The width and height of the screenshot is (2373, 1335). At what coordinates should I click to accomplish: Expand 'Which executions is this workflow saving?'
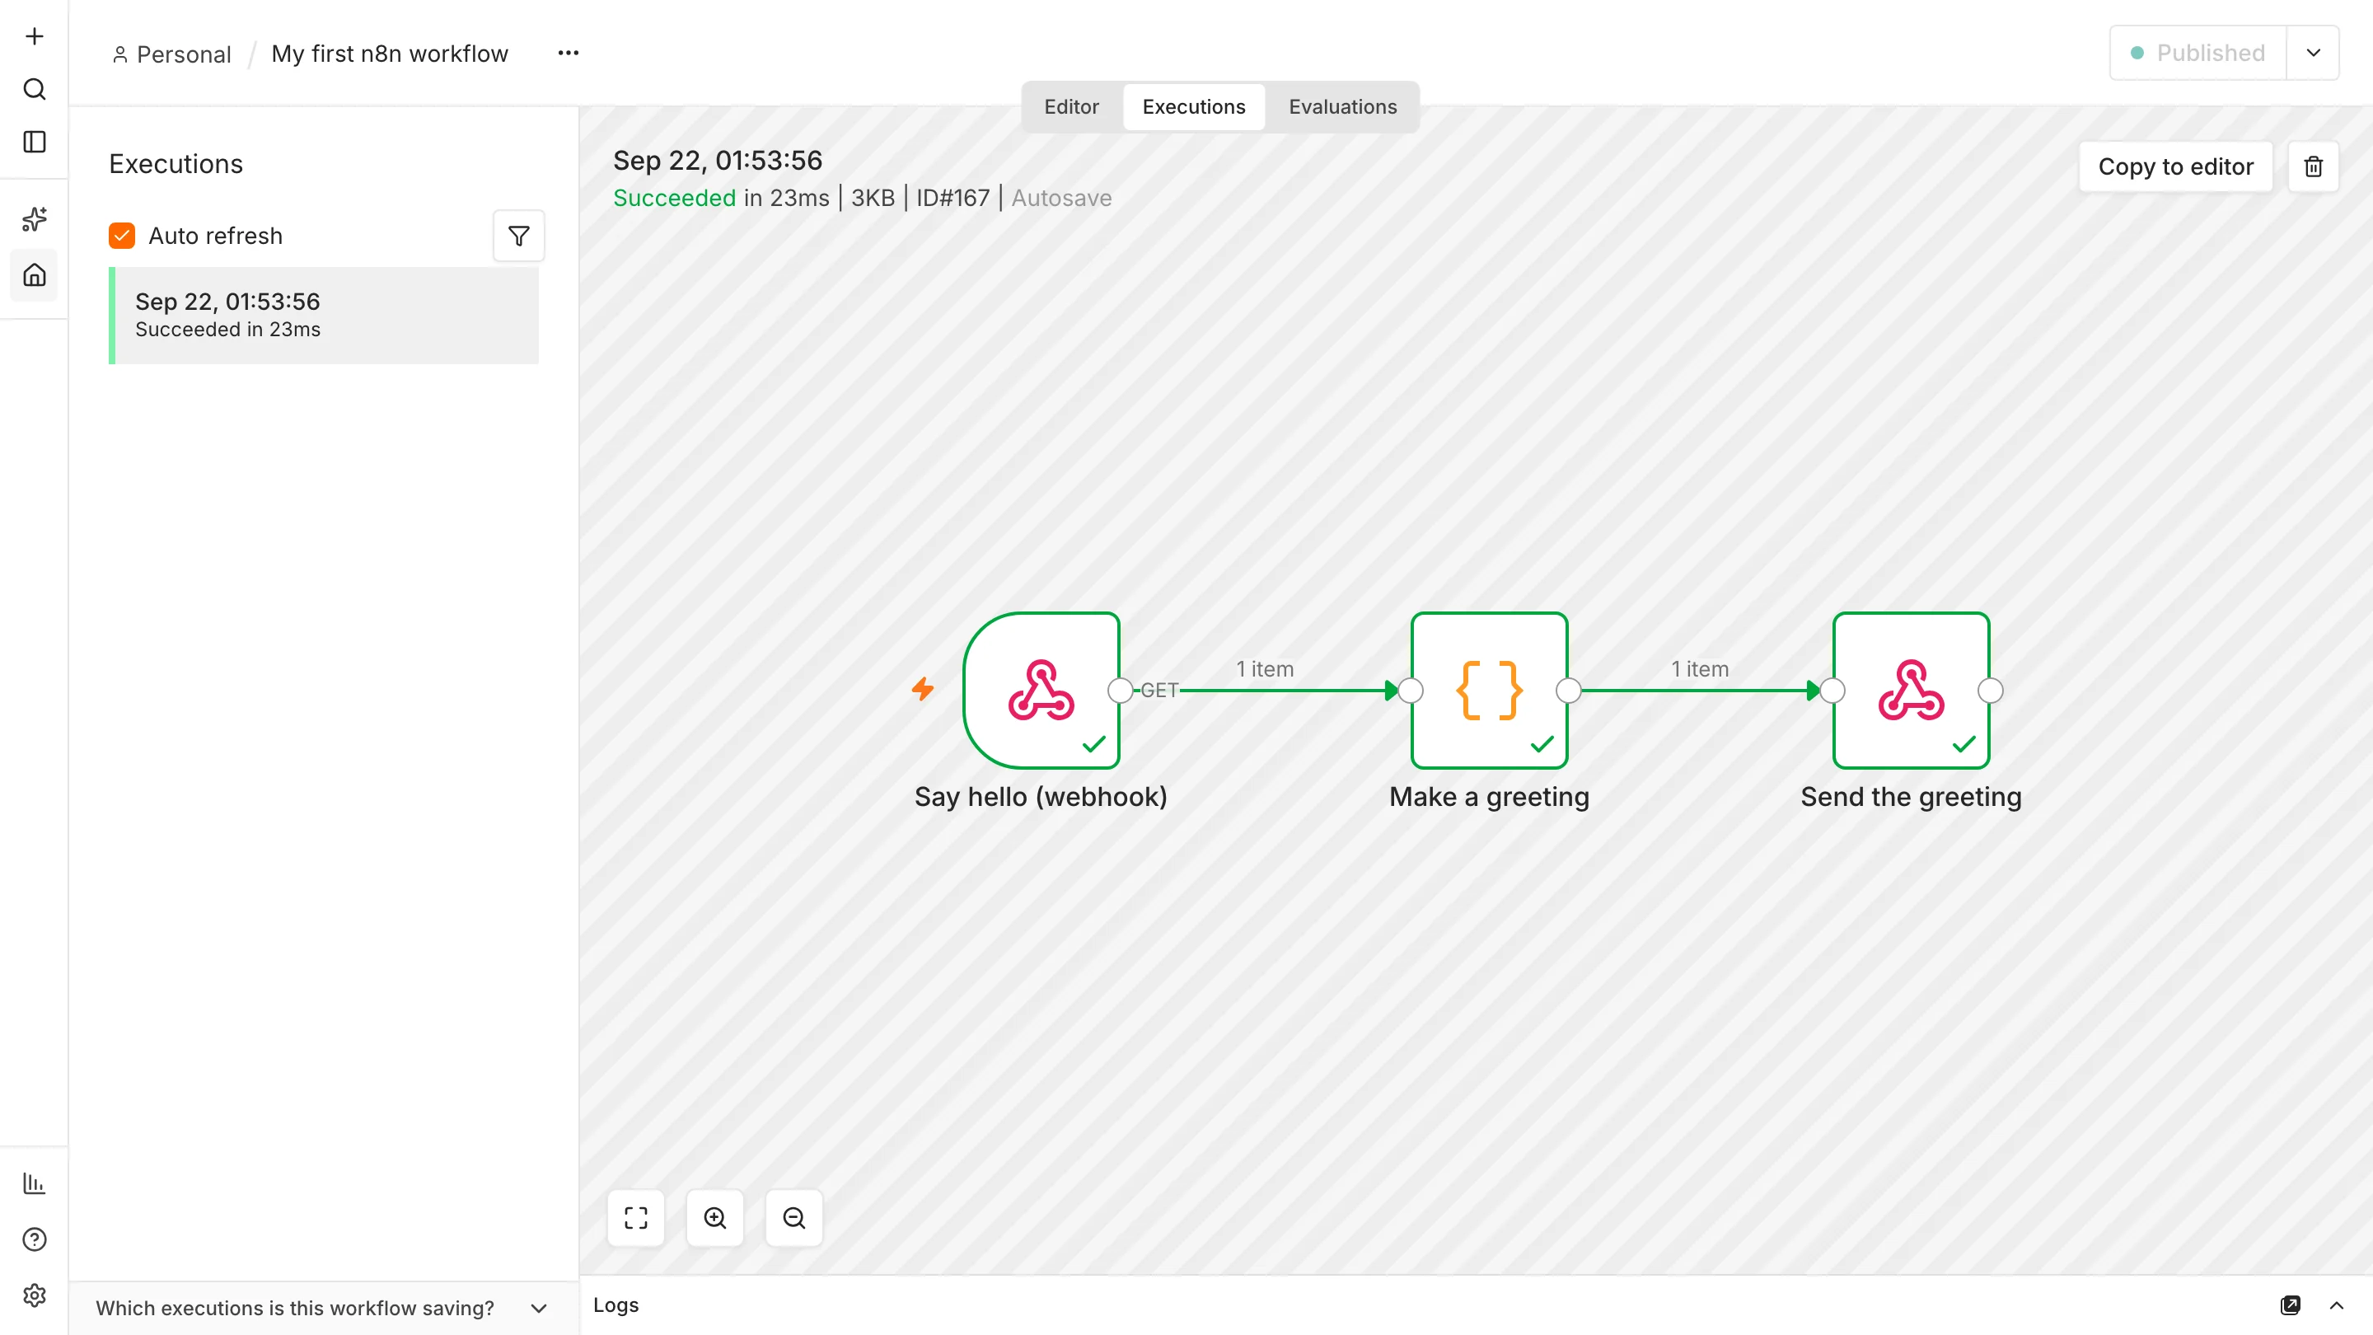pos(323,1307)
